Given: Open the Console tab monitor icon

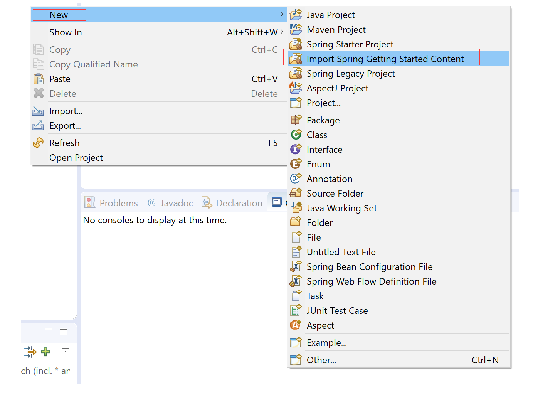Looking at the screenshot, I should click(x=277, y=202).
